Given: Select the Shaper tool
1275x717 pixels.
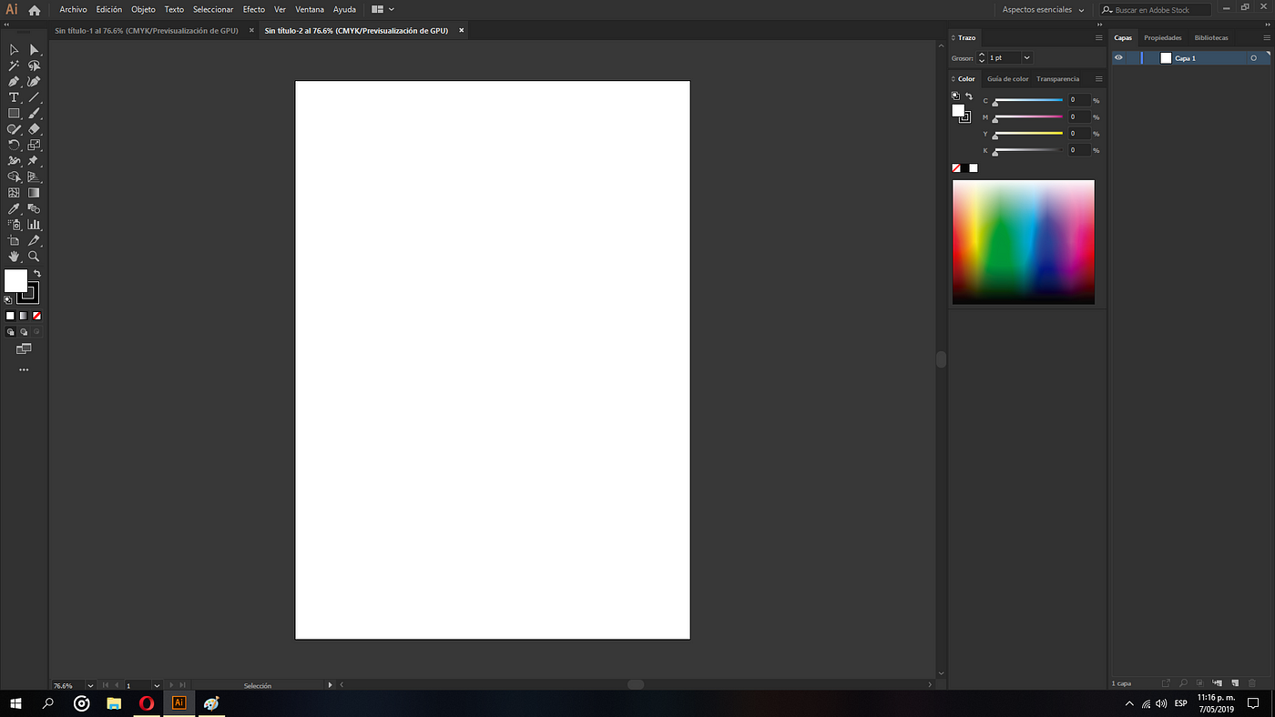Looking at the screenshot, I should coord(14,129).
